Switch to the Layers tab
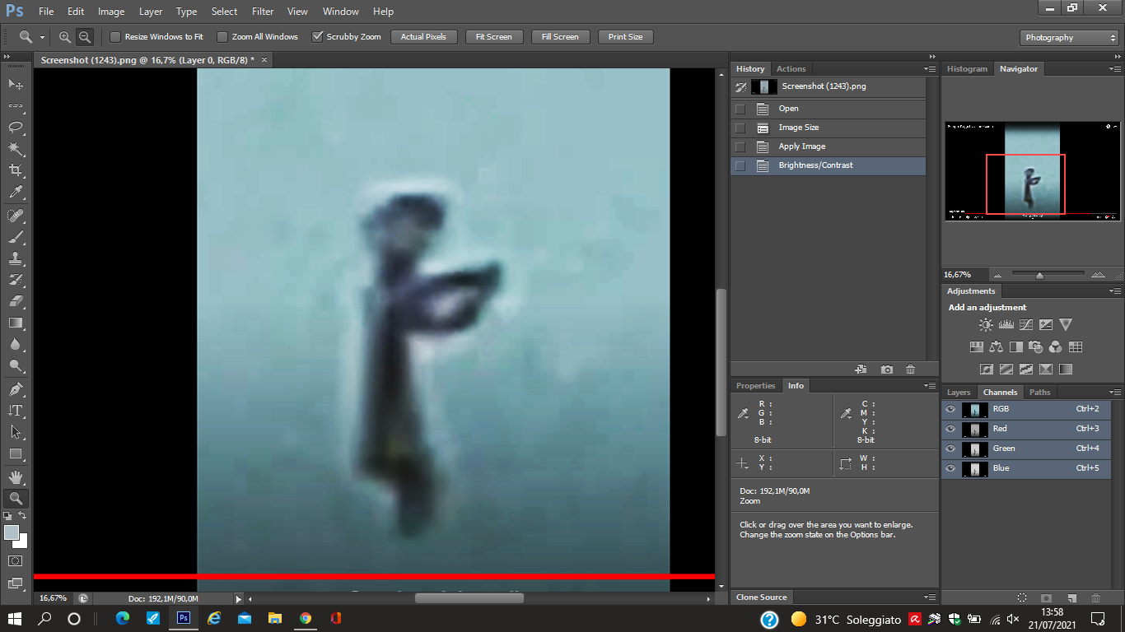Image resolution: width=1125 pixels, height=632 pixels. pos(959,393)
